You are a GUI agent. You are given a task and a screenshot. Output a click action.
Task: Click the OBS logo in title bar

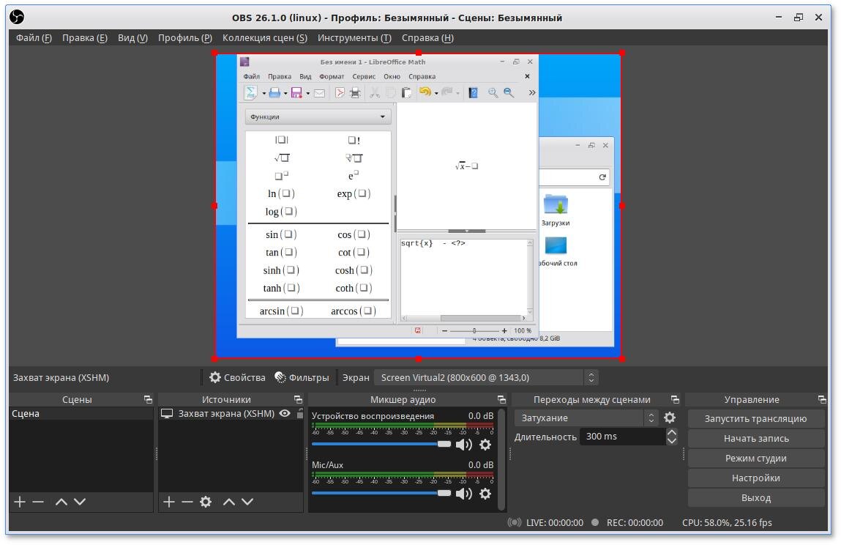tap(17, 17)
